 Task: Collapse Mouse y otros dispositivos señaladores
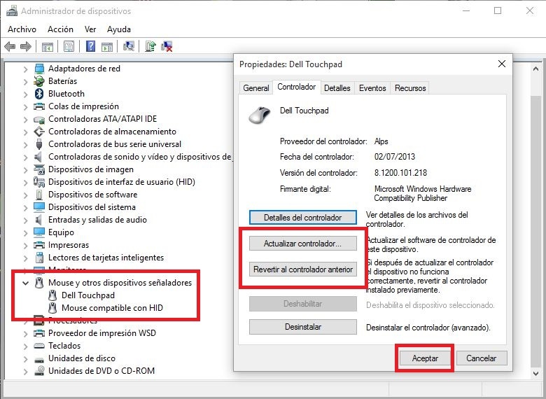[x=25, y=283]
